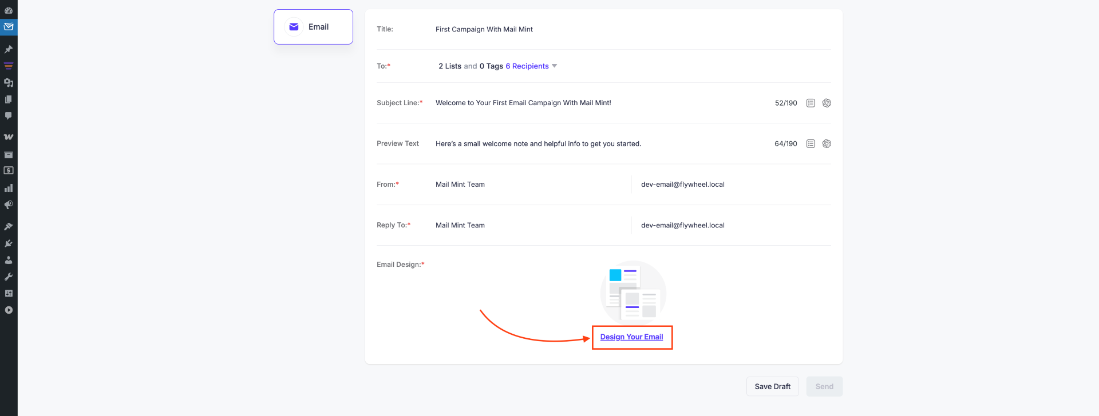
Task: Open the funnel icon in the sidebar
Action: pyautogui.click(x=9, y=66)
